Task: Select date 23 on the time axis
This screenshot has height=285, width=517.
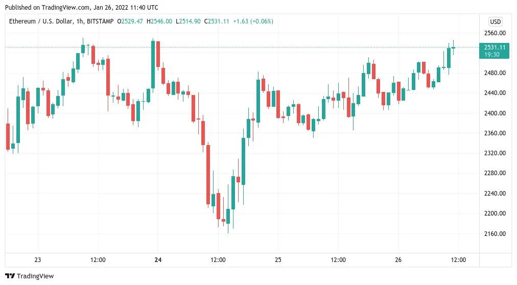Action: pyautogui.click(x=38, y=260)
